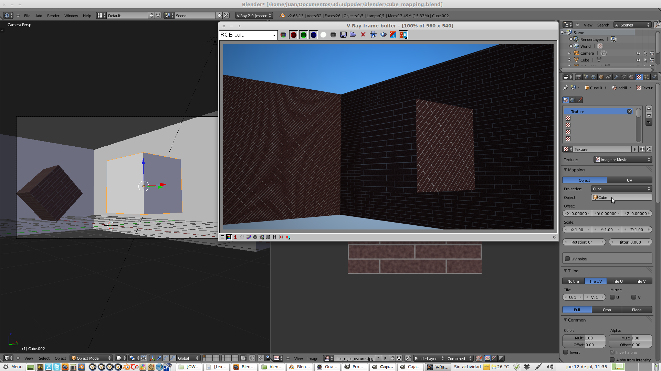
Task: Select the brush texture type icon
Action: (x=580, y=100)
